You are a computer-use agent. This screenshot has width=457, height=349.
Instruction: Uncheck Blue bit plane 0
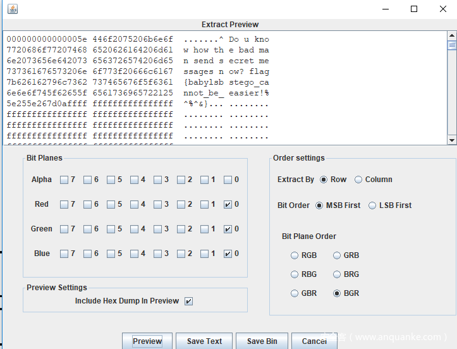[x=228, y=254]
